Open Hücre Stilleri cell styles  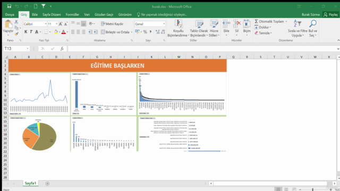pos(214,28)
